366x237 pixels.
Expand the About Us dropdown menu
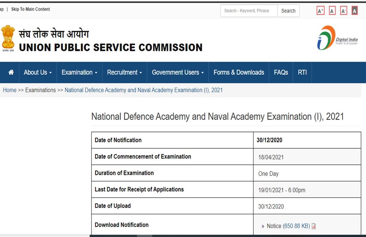click(36, 72)
